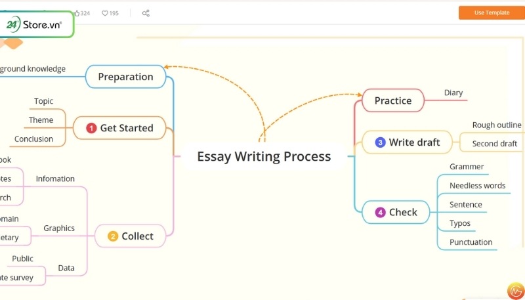Click the Second draft subtopic
Viewport: 525px width, 300px height.
coord(495,144)
